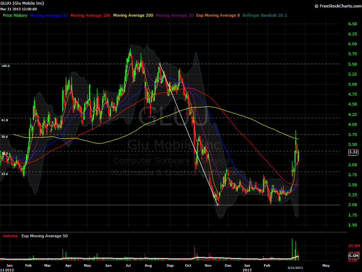
Task: Click the Exp Moving Average 8 label
Action: pyautogui.click(x=218, y=15)
